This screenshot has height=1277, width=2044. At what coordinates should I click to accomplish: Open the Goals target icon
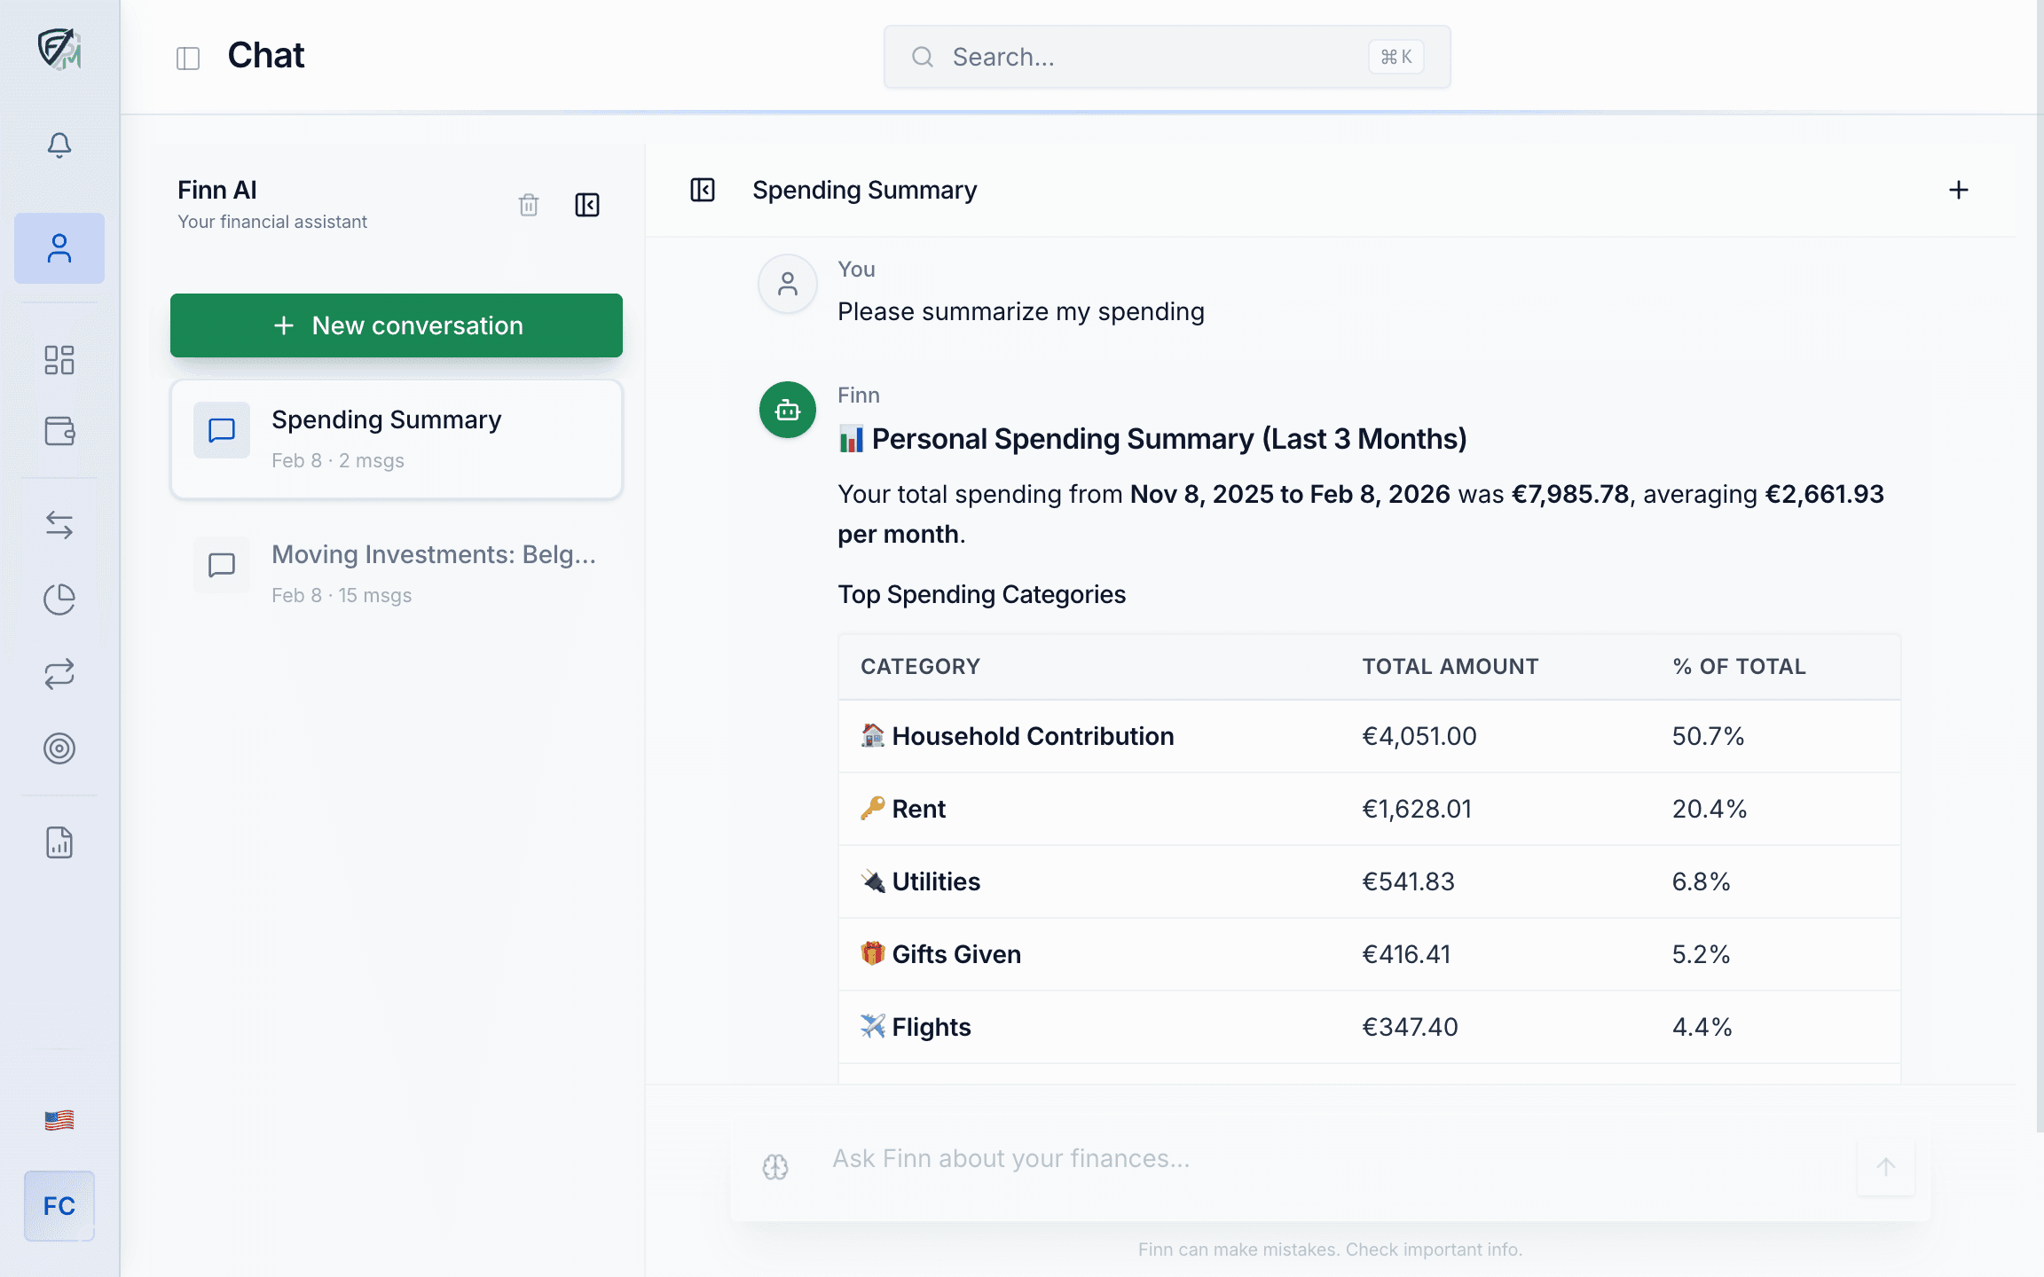tap(59, 748)
